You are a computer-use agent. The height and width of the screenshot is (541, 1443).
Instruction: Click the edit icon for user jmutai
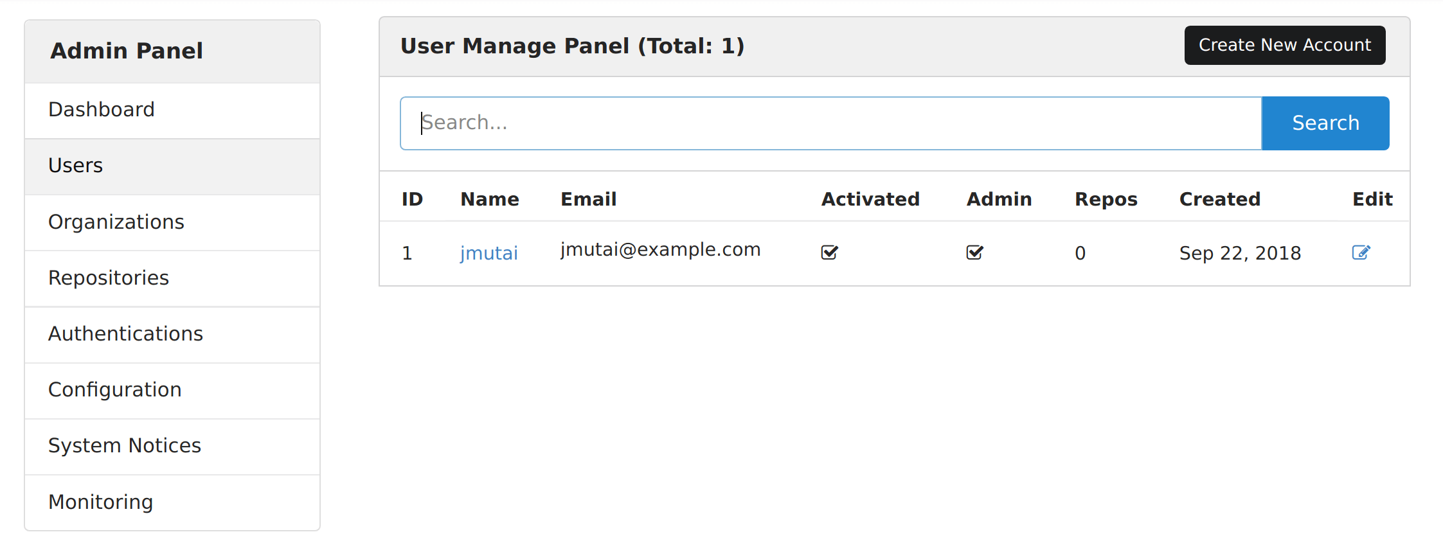(1361, 252)
